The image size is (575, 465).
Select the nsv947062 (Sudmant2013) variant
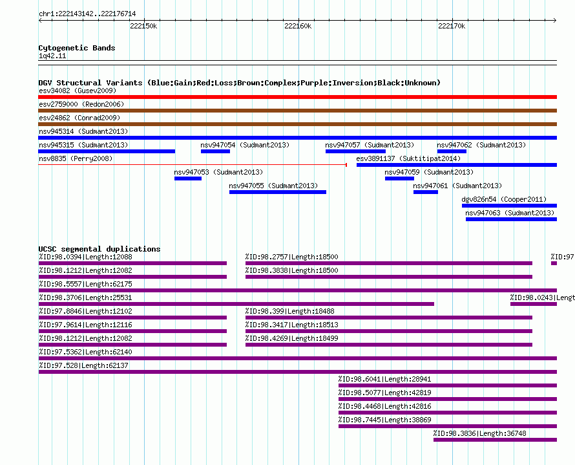(x=452, y=151)
